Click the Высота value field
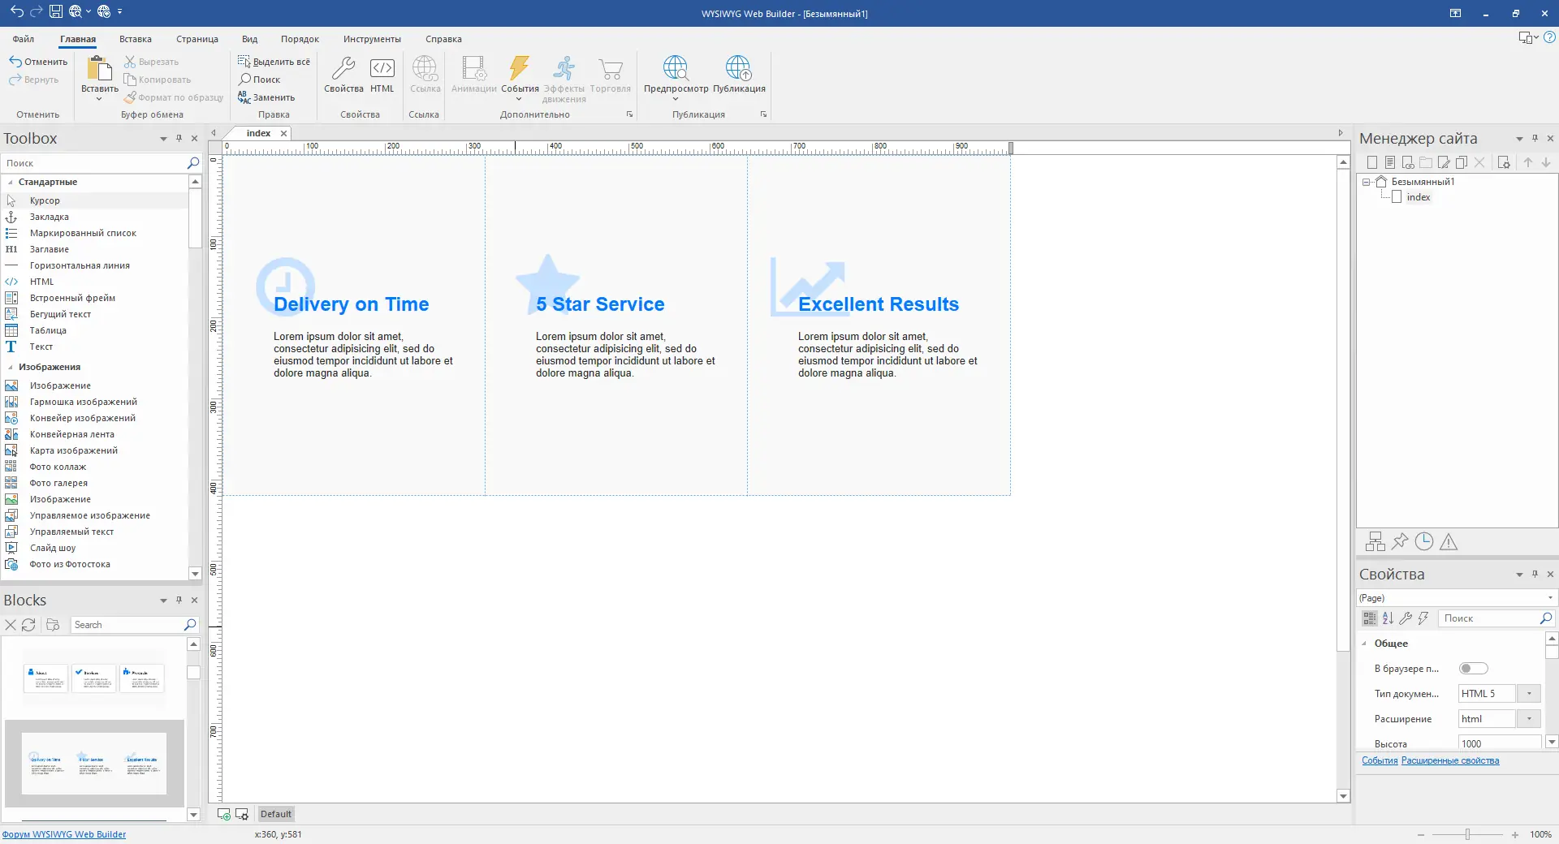This screenshot has width=1559, height=844. tap(1499, 743)
